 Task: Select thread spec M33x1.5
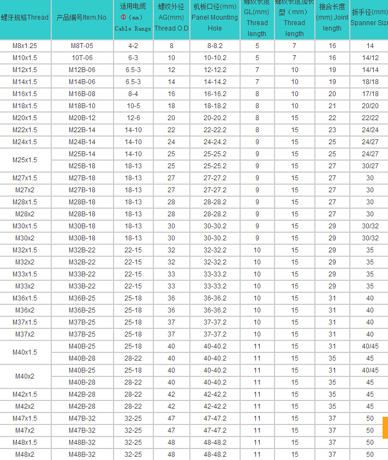pyautogui.click(x=25, y=274)
